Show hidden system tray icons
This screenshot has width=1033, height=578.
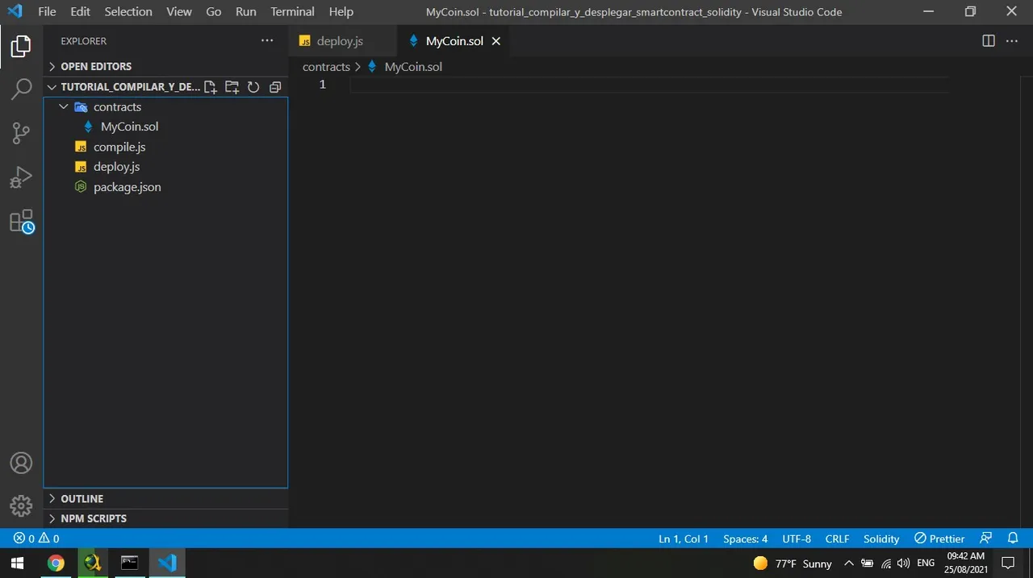point(848,563)
